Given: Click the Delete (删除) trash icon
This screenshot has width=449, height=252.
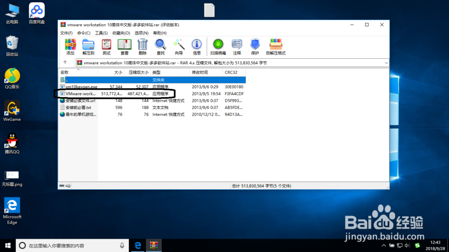Looking at the screenshot, I should pyautogui.click(x=142, y=47).
